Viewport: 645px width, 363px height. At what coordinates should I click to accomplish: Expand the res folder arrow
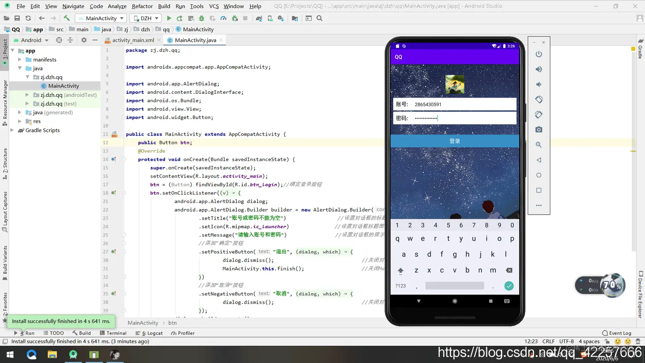[20, 121]
